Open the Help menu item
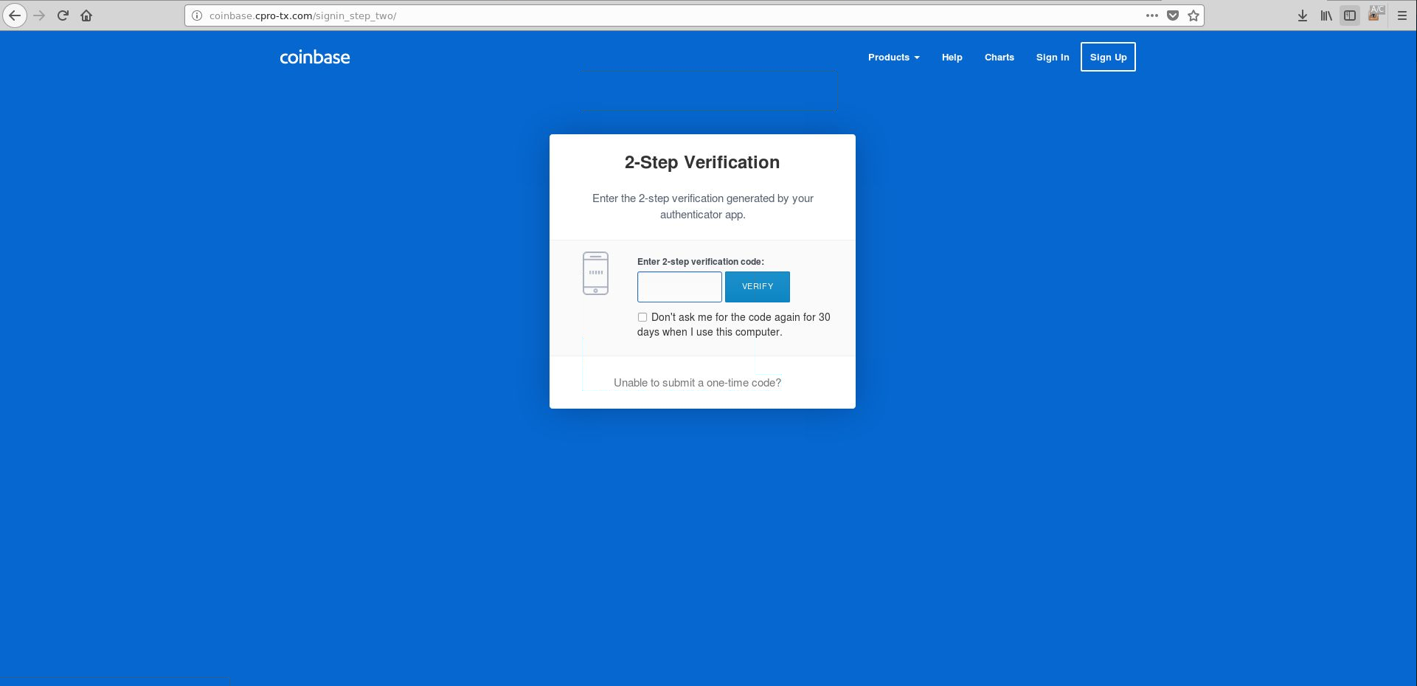Screen dimensions: 1417x686 (x=952, y=58)
